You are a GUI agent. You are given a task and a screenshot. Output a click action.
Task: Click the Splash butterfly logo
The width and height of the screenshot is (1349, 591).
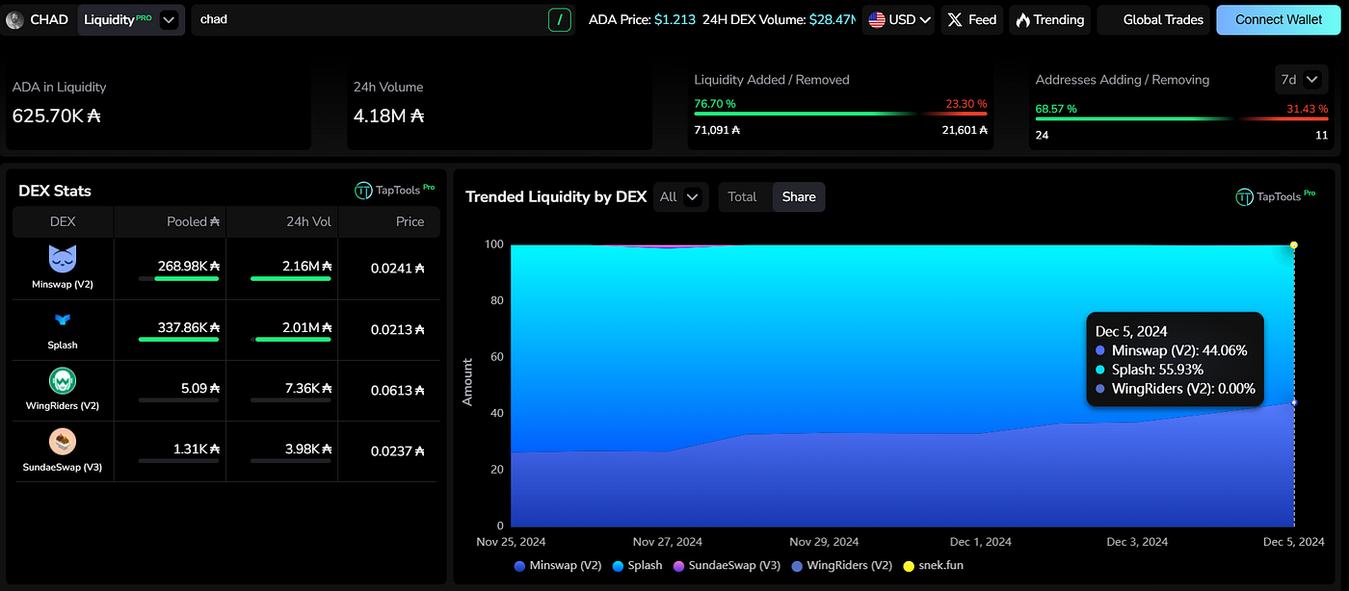point(63,320)
